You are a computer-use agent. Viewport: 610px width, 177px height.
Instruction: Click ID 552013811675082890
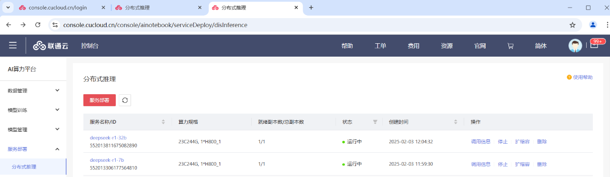(x=113, y=146)
